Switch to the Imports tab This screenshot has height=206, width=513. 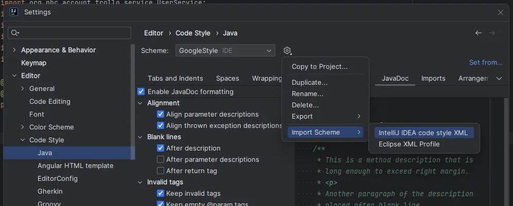[x=433, y=79]
